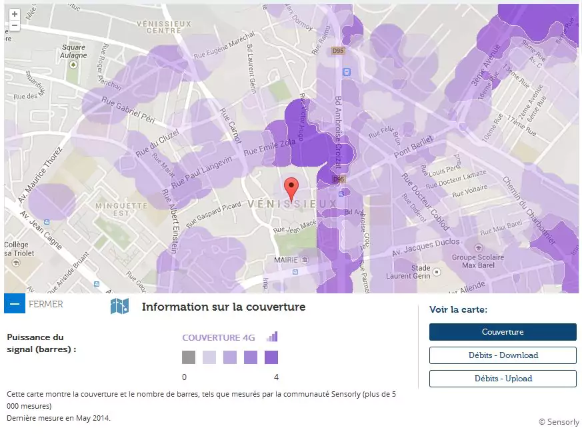Click the tram stop icon on Bd Ambroise Croizat north
The image size is (582, 434).
pos(346,72)
